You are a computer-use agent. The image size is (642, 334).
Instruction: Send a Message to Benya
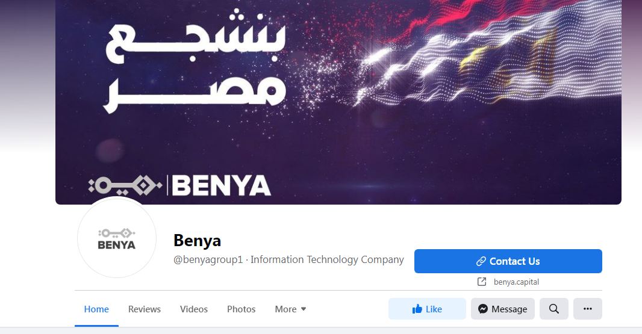(x=503, y=309)
